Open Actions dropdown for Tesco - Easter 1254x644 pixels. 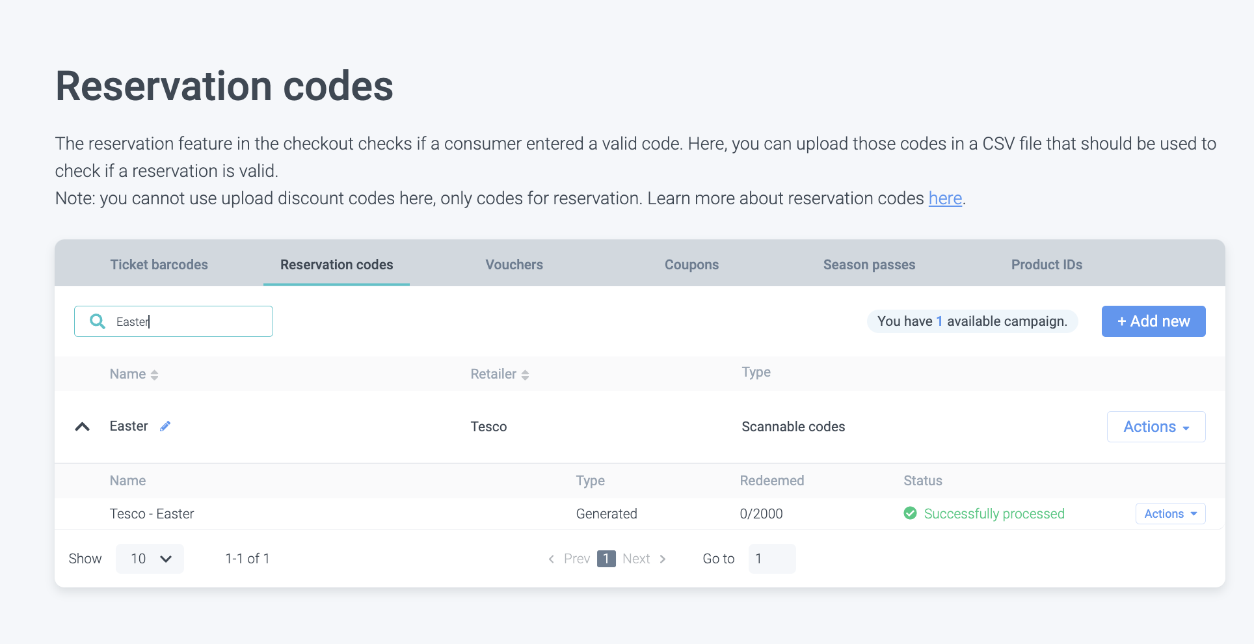pyautogui.click(x=1169, y=514)
